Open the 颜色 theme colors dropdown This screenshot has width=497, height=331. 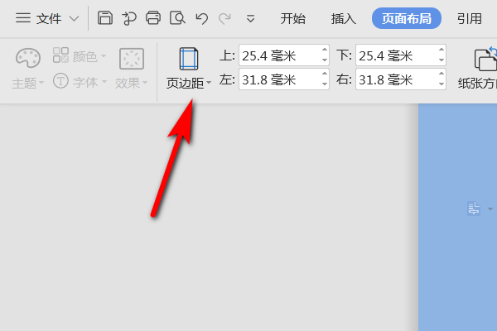[80, 56]
